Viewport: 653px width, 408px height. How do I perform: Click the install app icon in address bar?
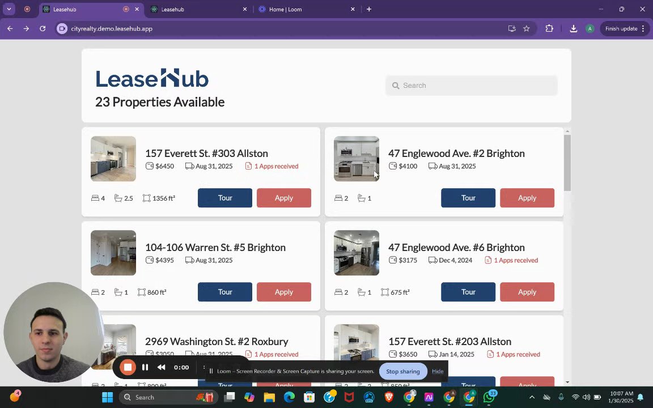pyautogui.click(x=512, y=29)
